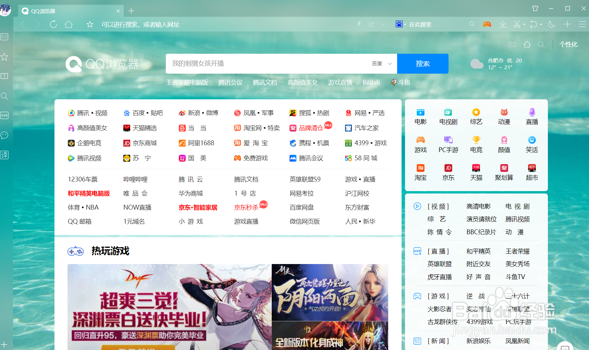Click the weather widget for 合肥市
Screen dimensions: 589x350
click(496, 64)
